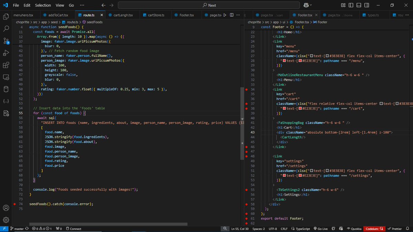Open the Remote Explorer activity icon
This screenshot has height=232, width=413.
[6, 77]
